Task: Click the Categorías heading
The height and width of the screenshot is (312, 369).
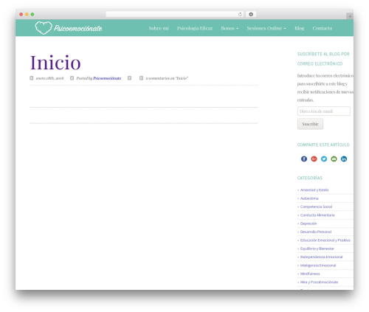Action: pyautogui.click(x=310, y=178)
